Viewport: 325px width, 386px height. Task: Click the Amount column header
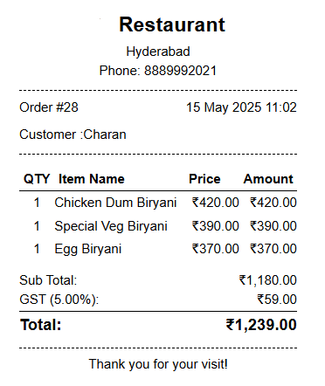pos(268,179)
